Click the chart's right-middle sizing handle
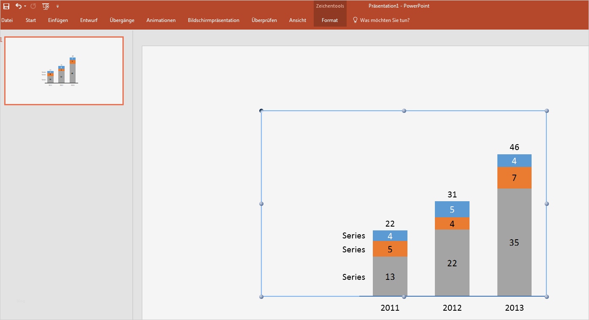Viewport: 589px width, 320px height. tap(547, 204)
